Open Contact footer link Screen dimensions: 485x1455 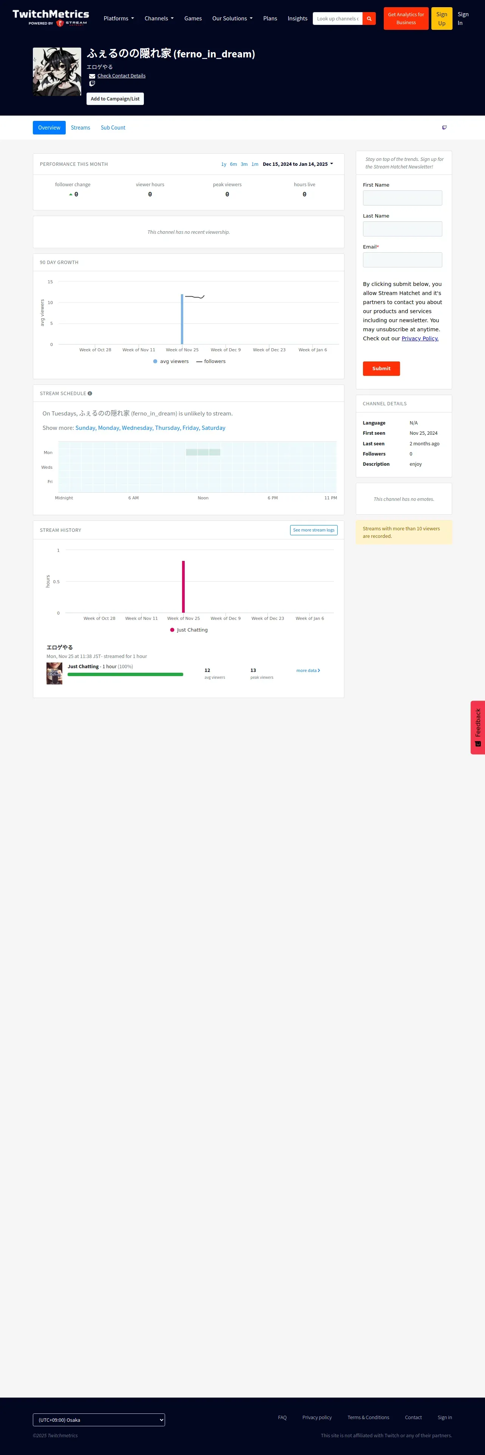pyautogui.click(x=413, y=1417)
